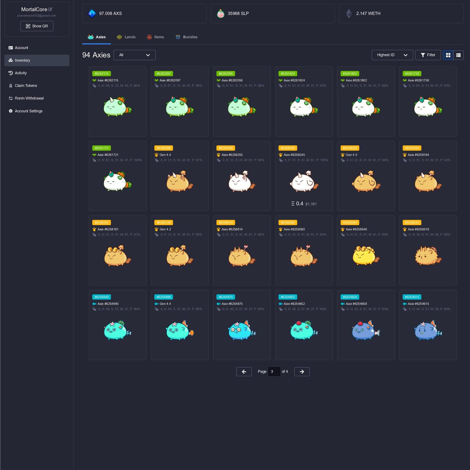Click the aquatic class icon on Axie #6254875
The width and height of the screenshot is (470, 470).
219,304
